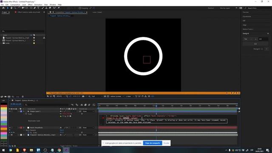
Task: Collapse the Shape Layer 1 twirl arrow
Action: (x=19, y=111)
